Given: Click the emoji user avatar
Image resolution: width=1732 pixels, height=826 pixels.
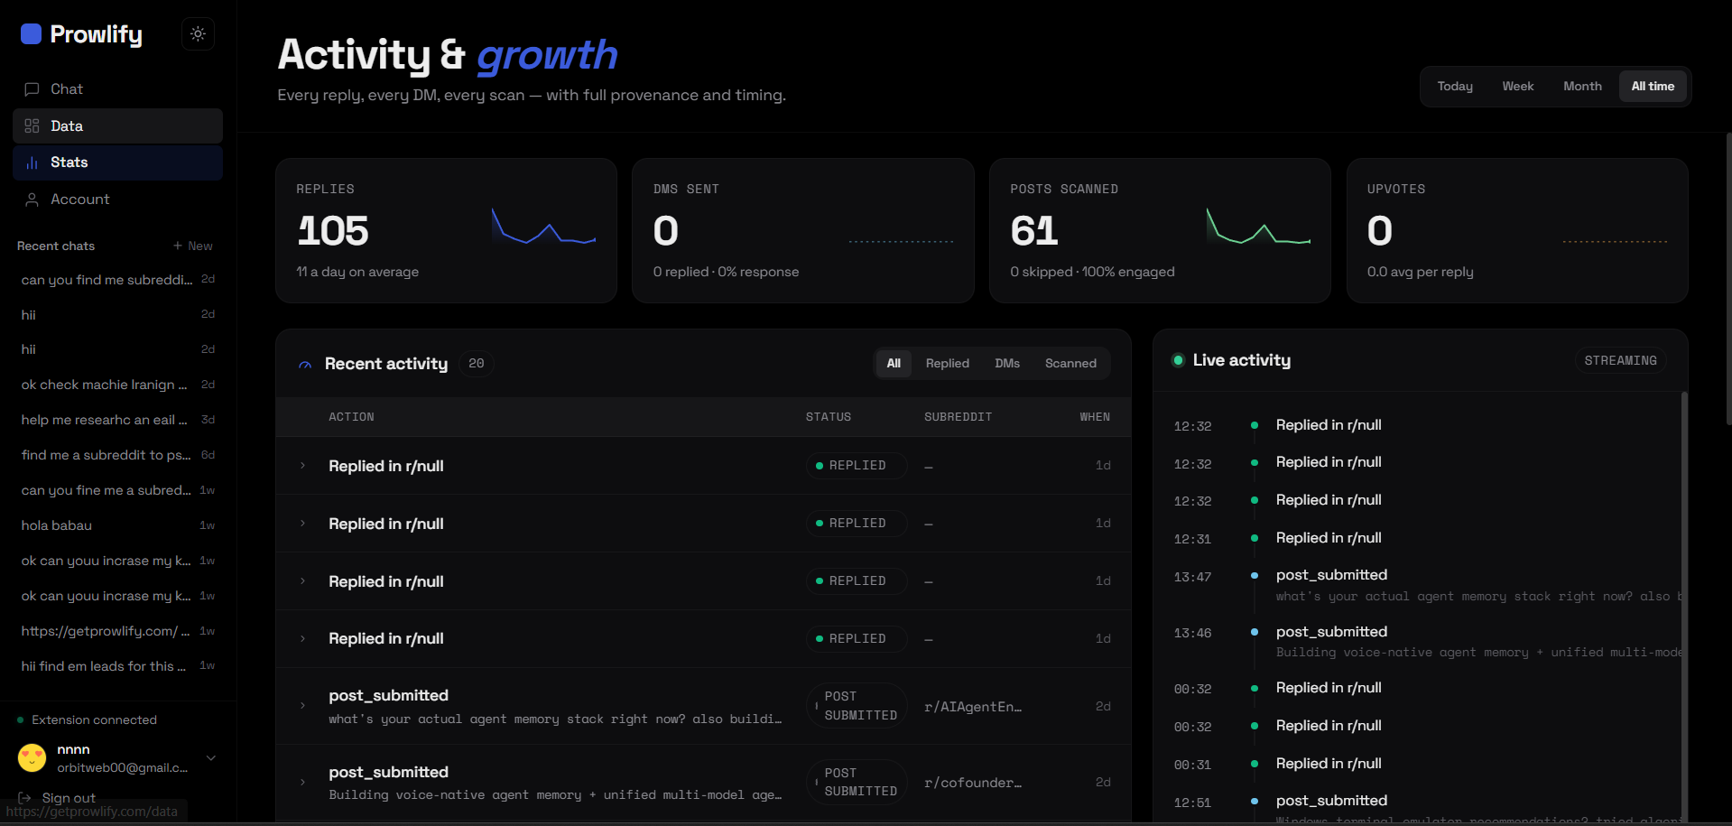Looking at the screenshot, I should click(32, 758).
